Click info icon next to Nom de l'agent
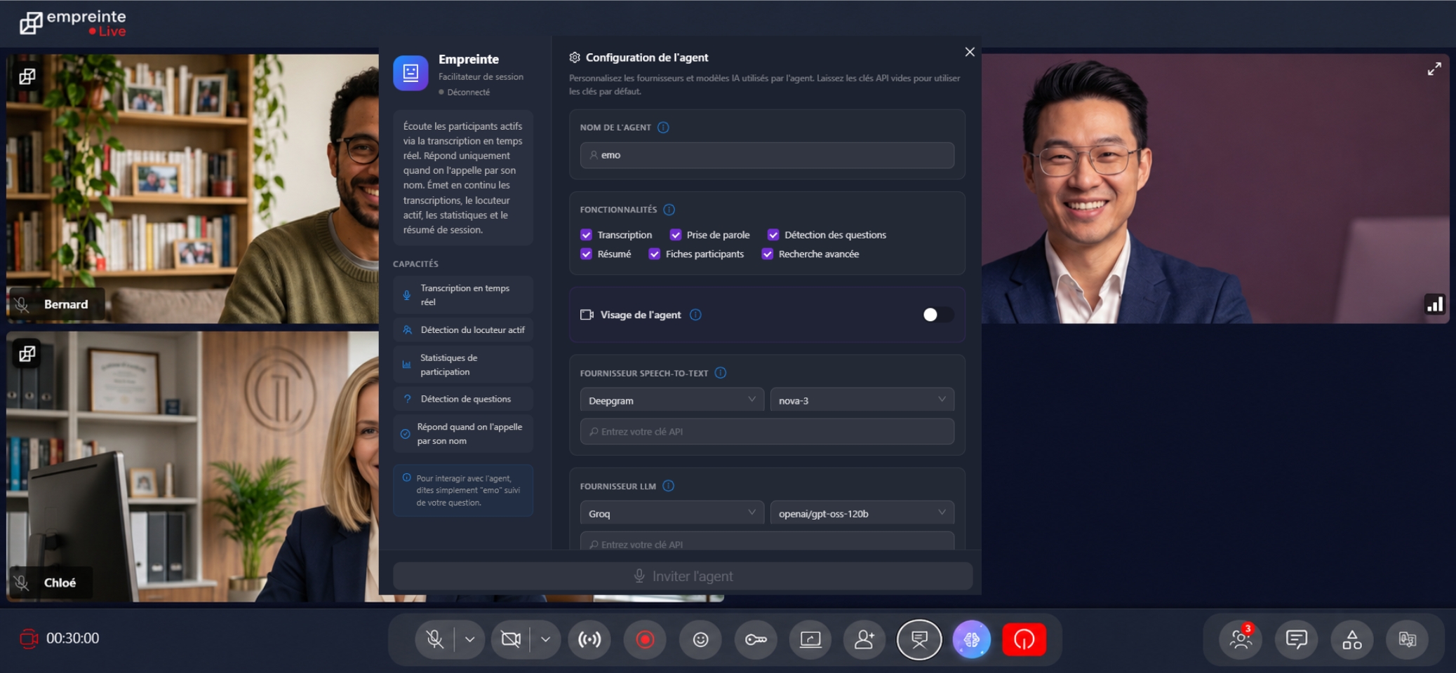This screenshot has width=1456, height=673. (x=663, y=127)
